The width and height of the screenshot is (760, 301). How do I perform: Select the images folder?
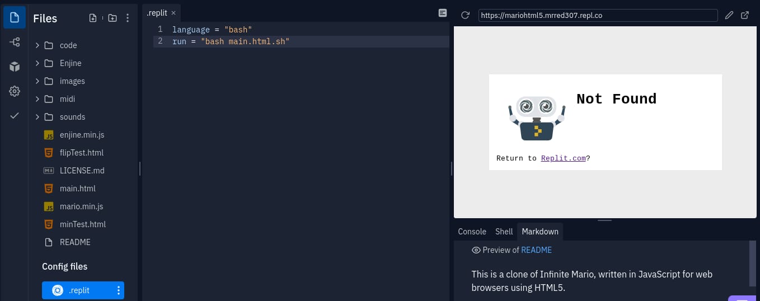83,81
